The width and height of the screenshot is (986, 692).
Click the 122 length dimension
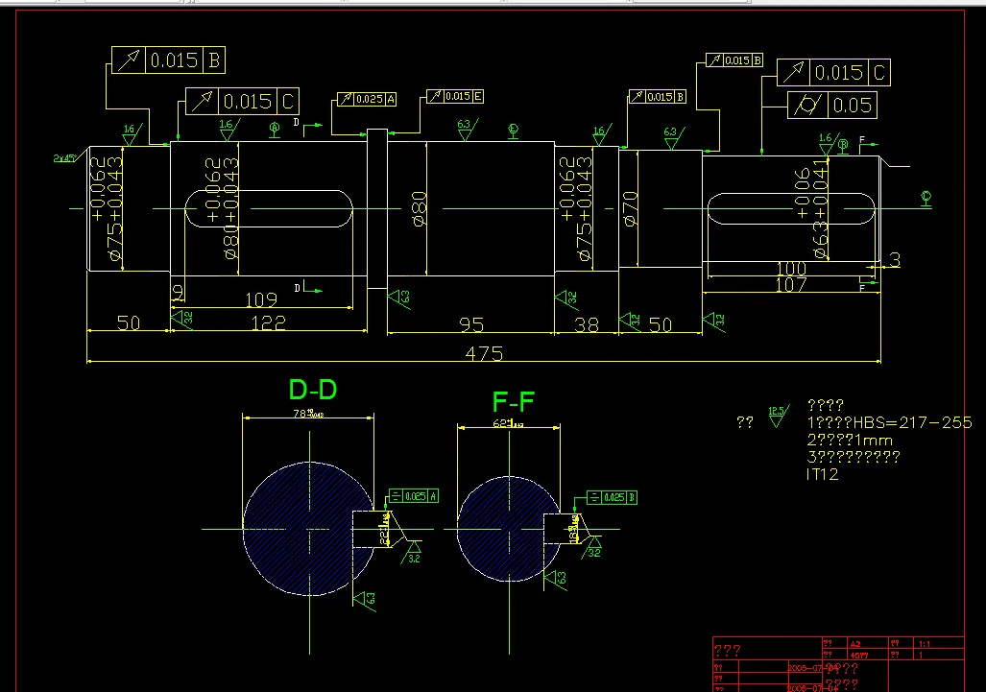[269, 323]
